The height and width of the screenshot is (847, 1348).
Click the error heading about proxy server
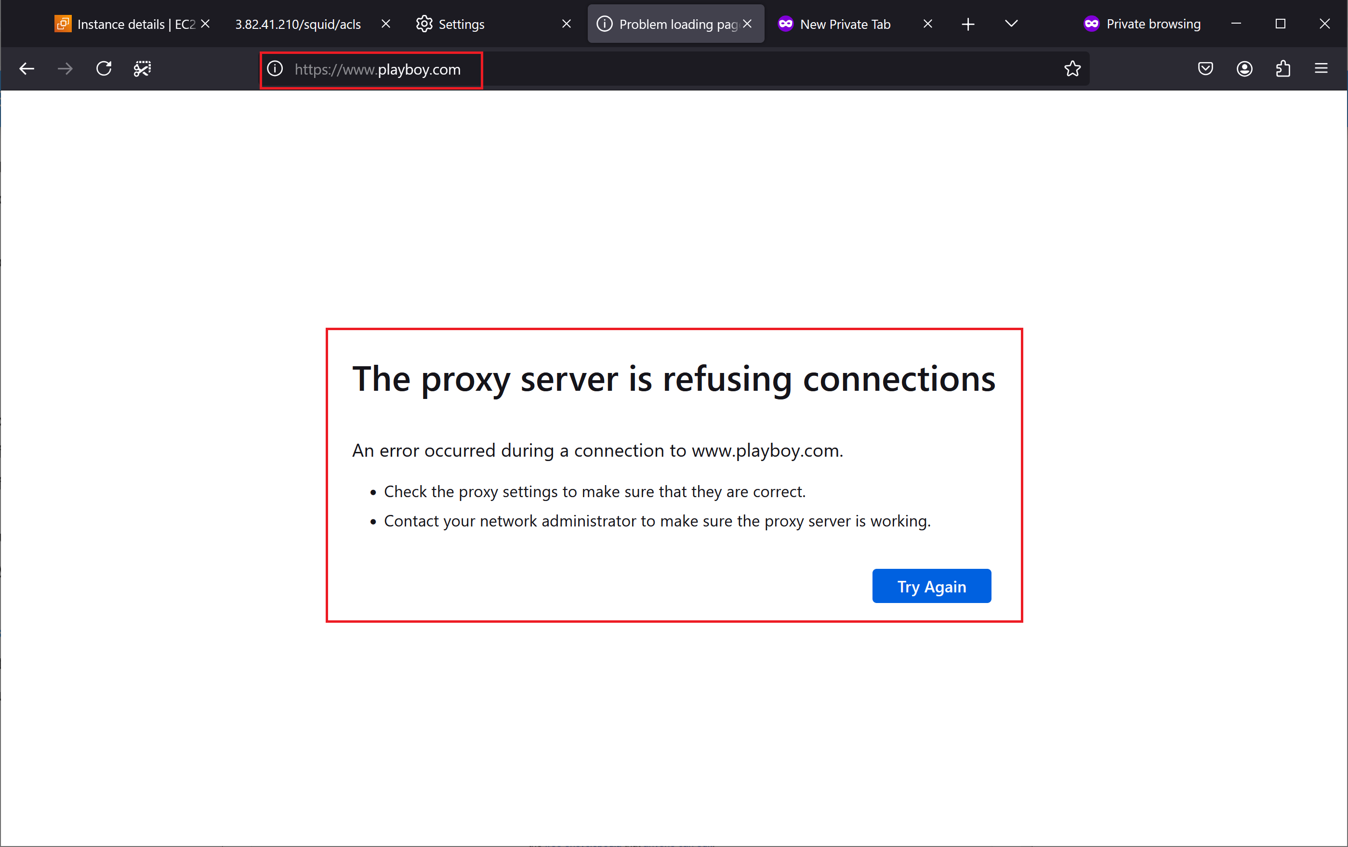coord(674,379)
